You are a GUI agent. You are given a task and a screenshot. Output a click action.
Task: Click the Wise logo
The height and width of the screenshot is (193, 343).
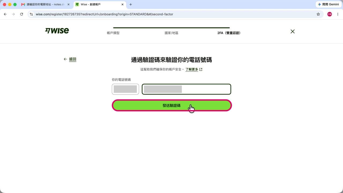point(57,31)
